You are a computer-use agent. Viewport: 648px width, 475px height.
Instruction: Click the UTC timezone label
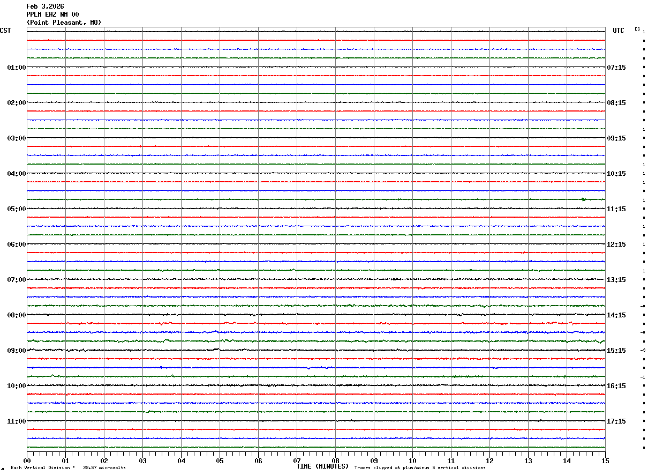coord(619,31)
